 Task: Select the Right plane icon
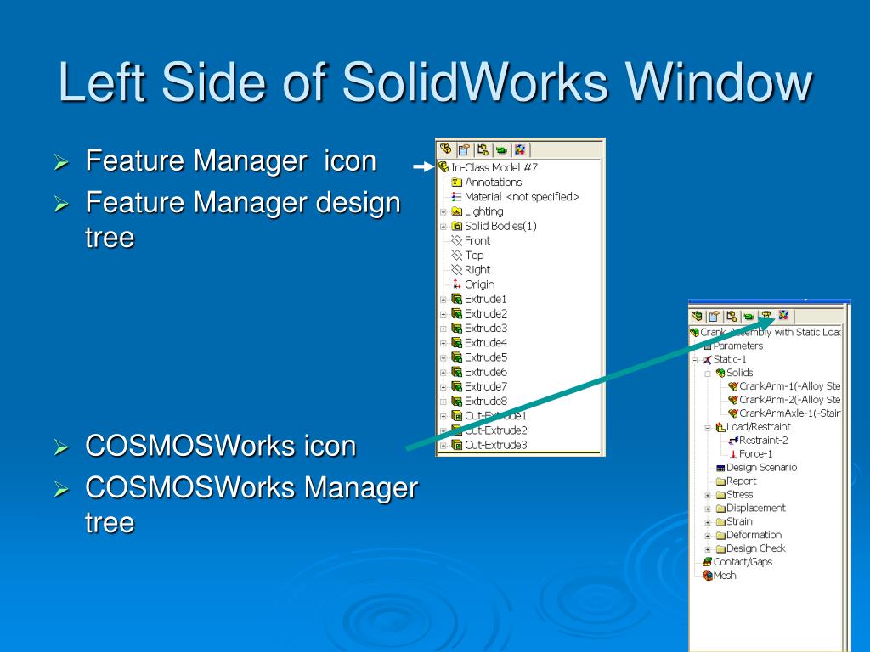(x=456, y=269)
